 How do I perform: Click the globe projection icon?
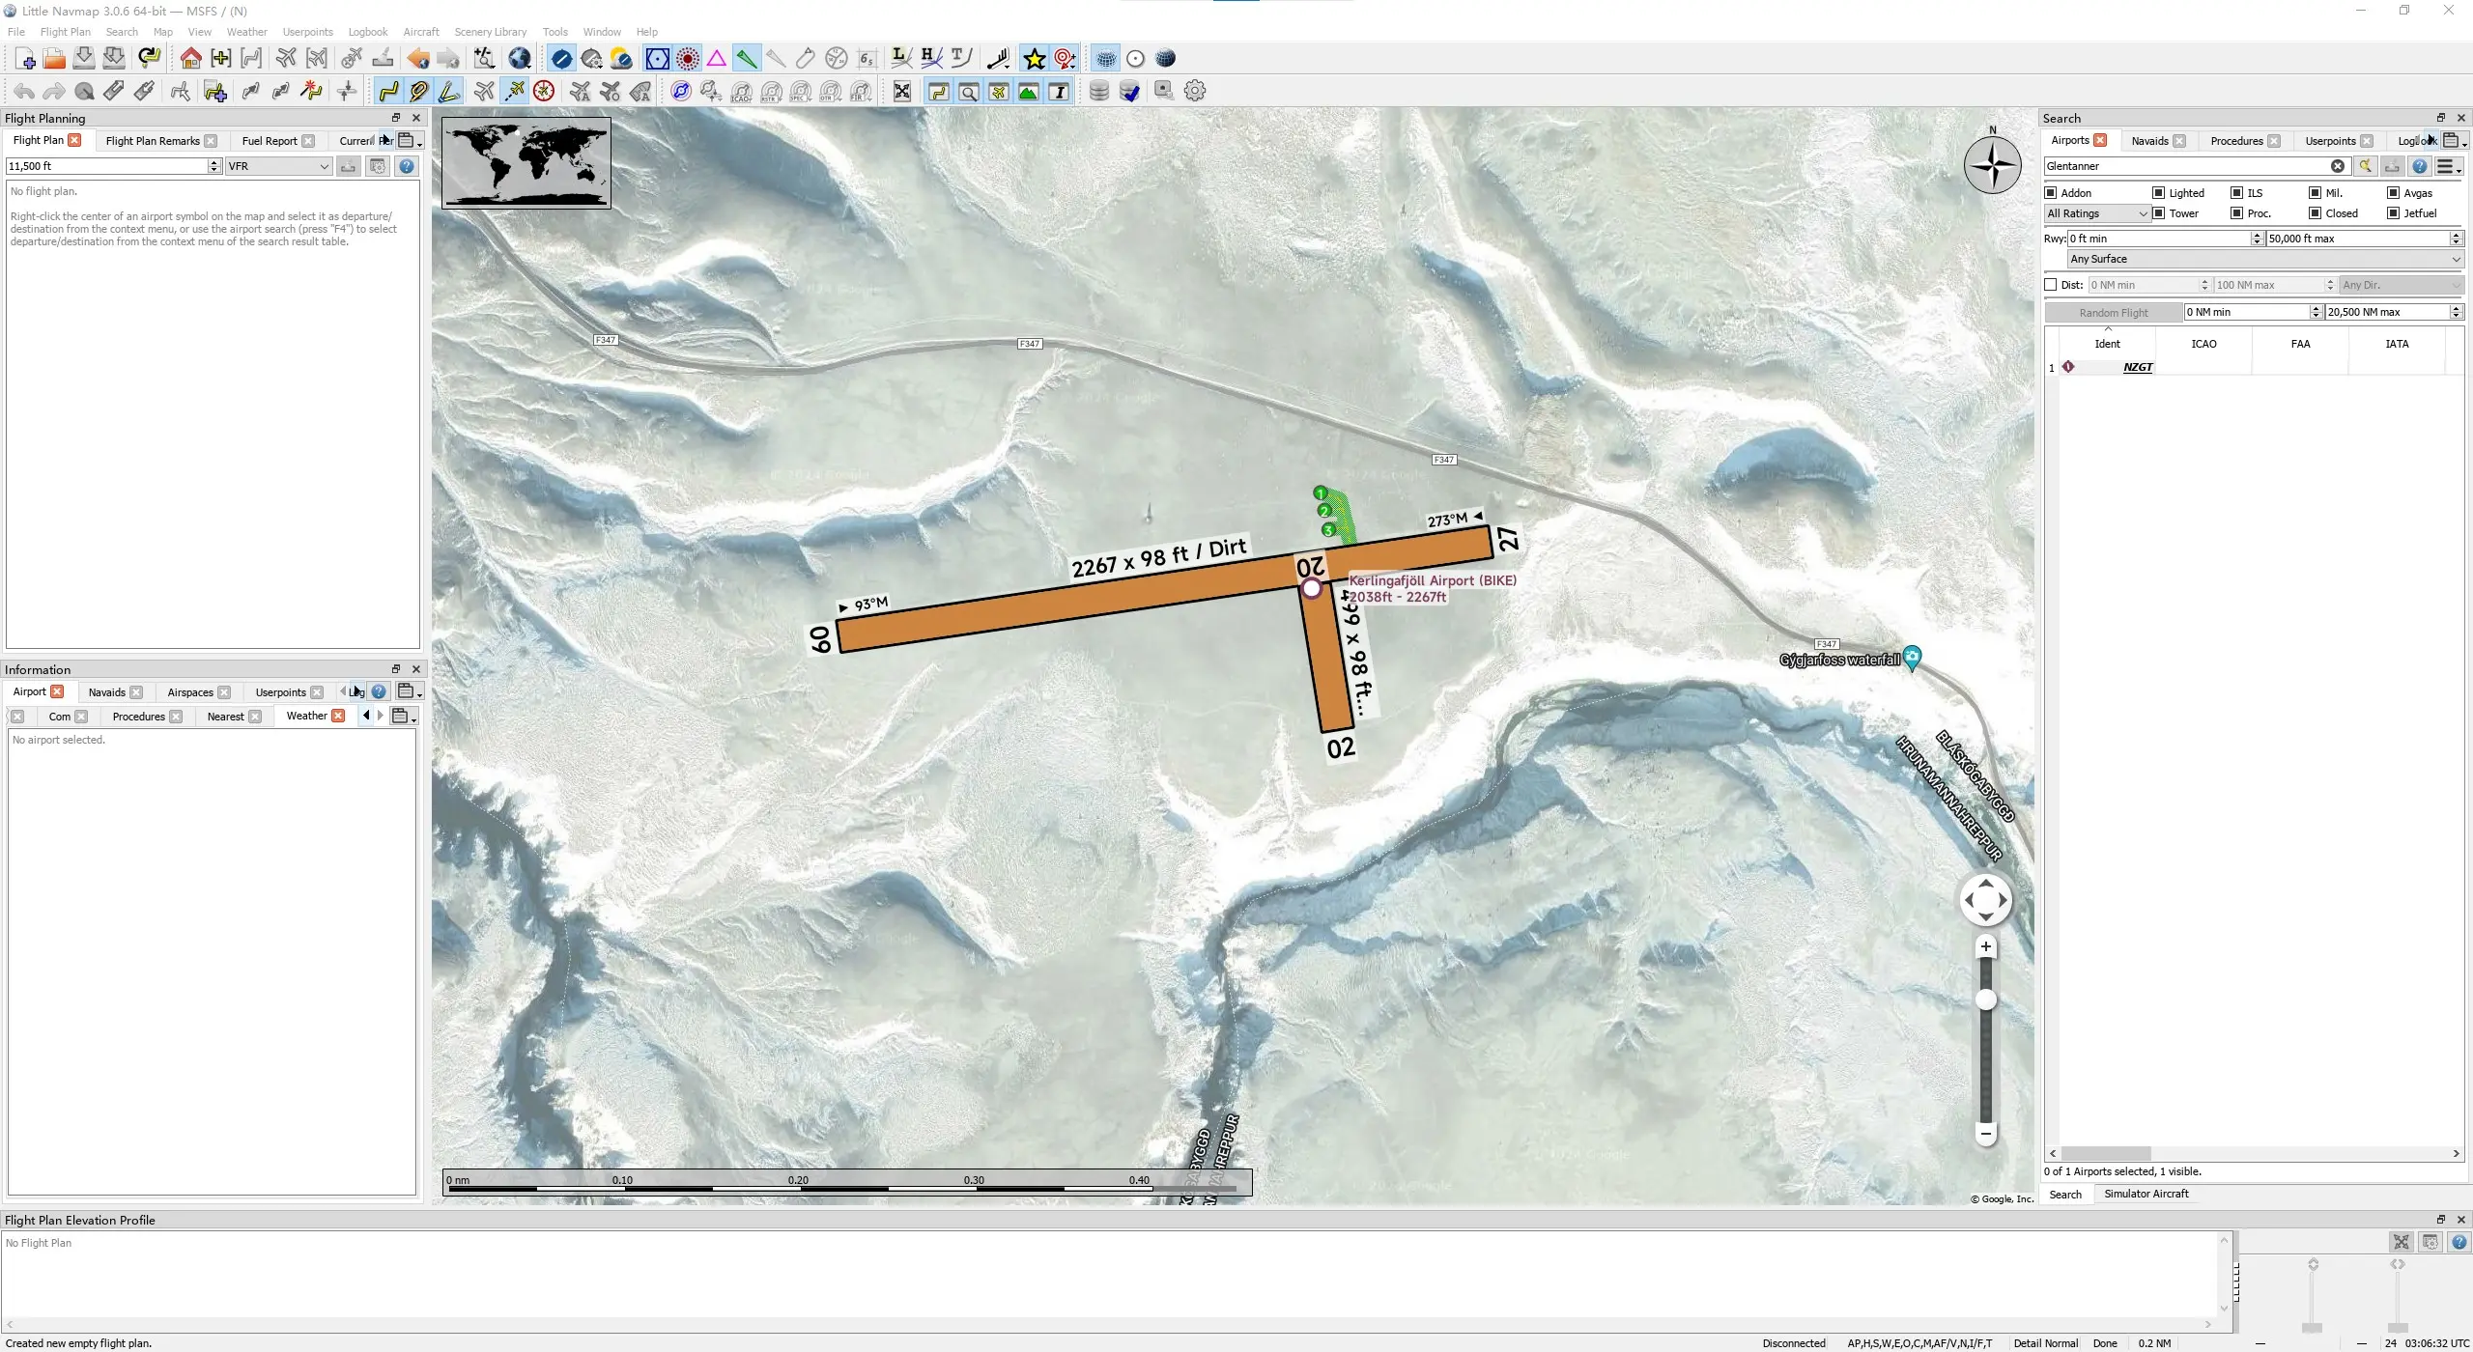[520, 58]
